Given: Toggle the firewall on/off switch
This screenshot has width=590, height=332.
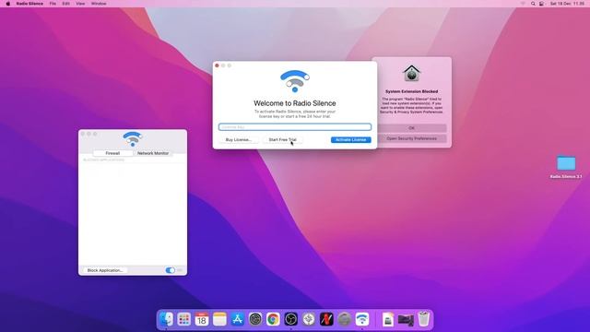Looking at the screenshot, I should click(170, 270).
